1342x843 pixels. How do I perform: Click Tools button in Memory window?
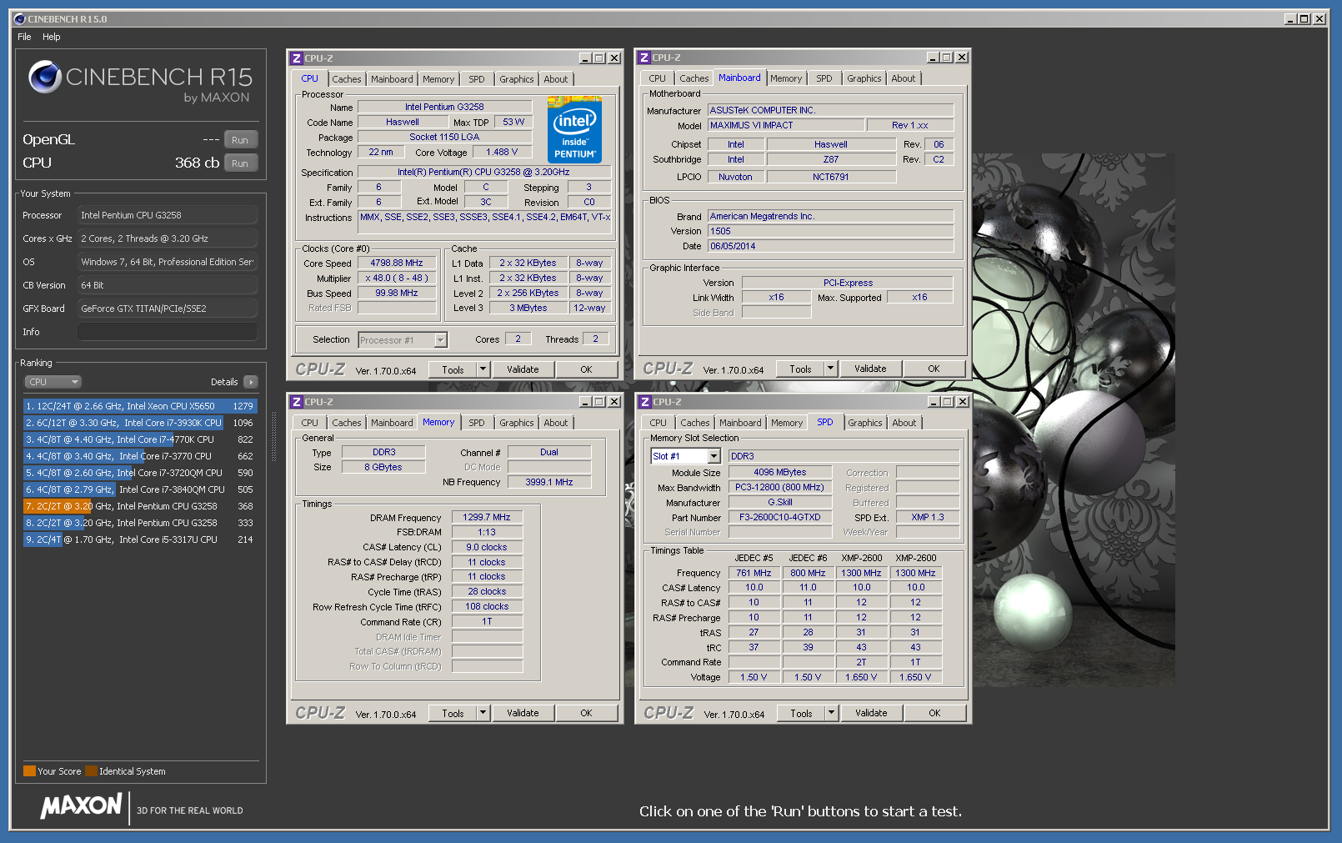click(x=453, y=713)
